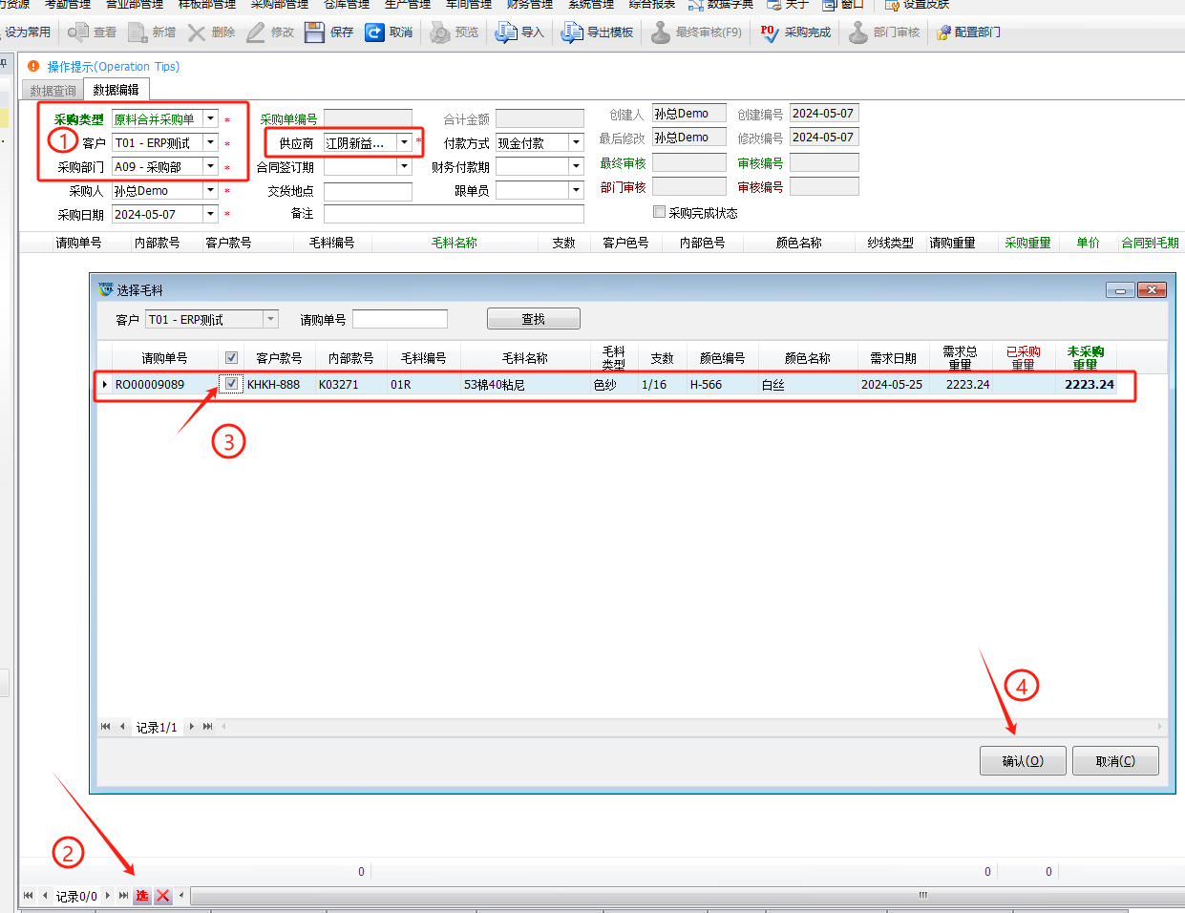Click the 查找 search button in dialog

click(533, 319)
